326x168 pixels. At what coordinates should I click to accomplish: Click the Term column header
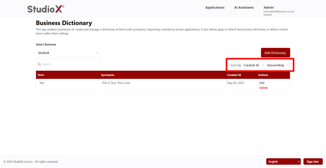click(41, 75)
